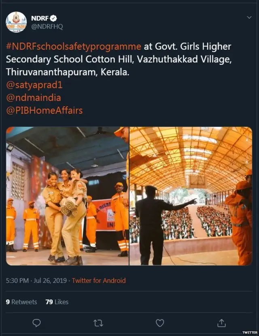The image size is (259, 336).
Task: Click the verified badge next to NDRF
Action: (x=53, y=18)
